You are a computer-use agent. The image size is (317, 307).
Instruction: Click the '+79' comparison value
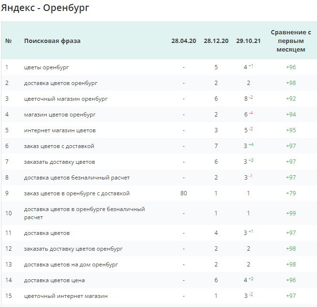[x=291, y=193]
